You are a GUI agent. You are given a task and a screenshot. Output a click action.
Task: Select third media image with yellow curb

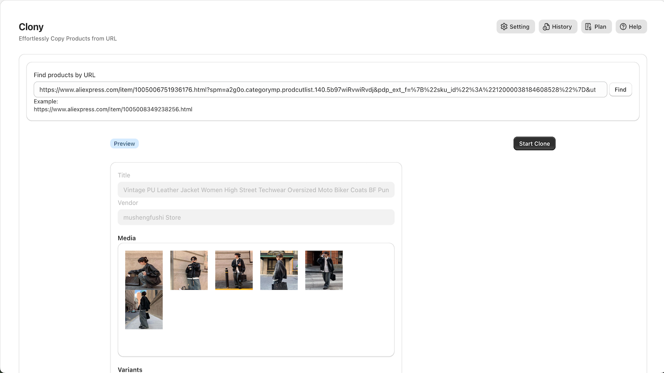pyautogui.click(x=234, y=270)
